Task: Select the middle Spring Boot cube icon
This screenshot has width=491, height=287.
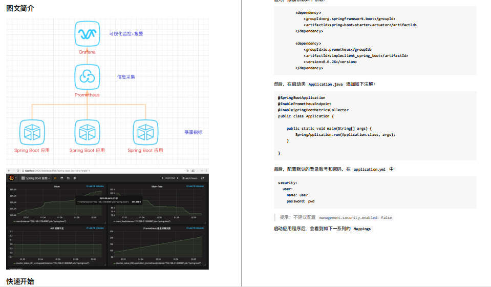Action: coord(87,132)
